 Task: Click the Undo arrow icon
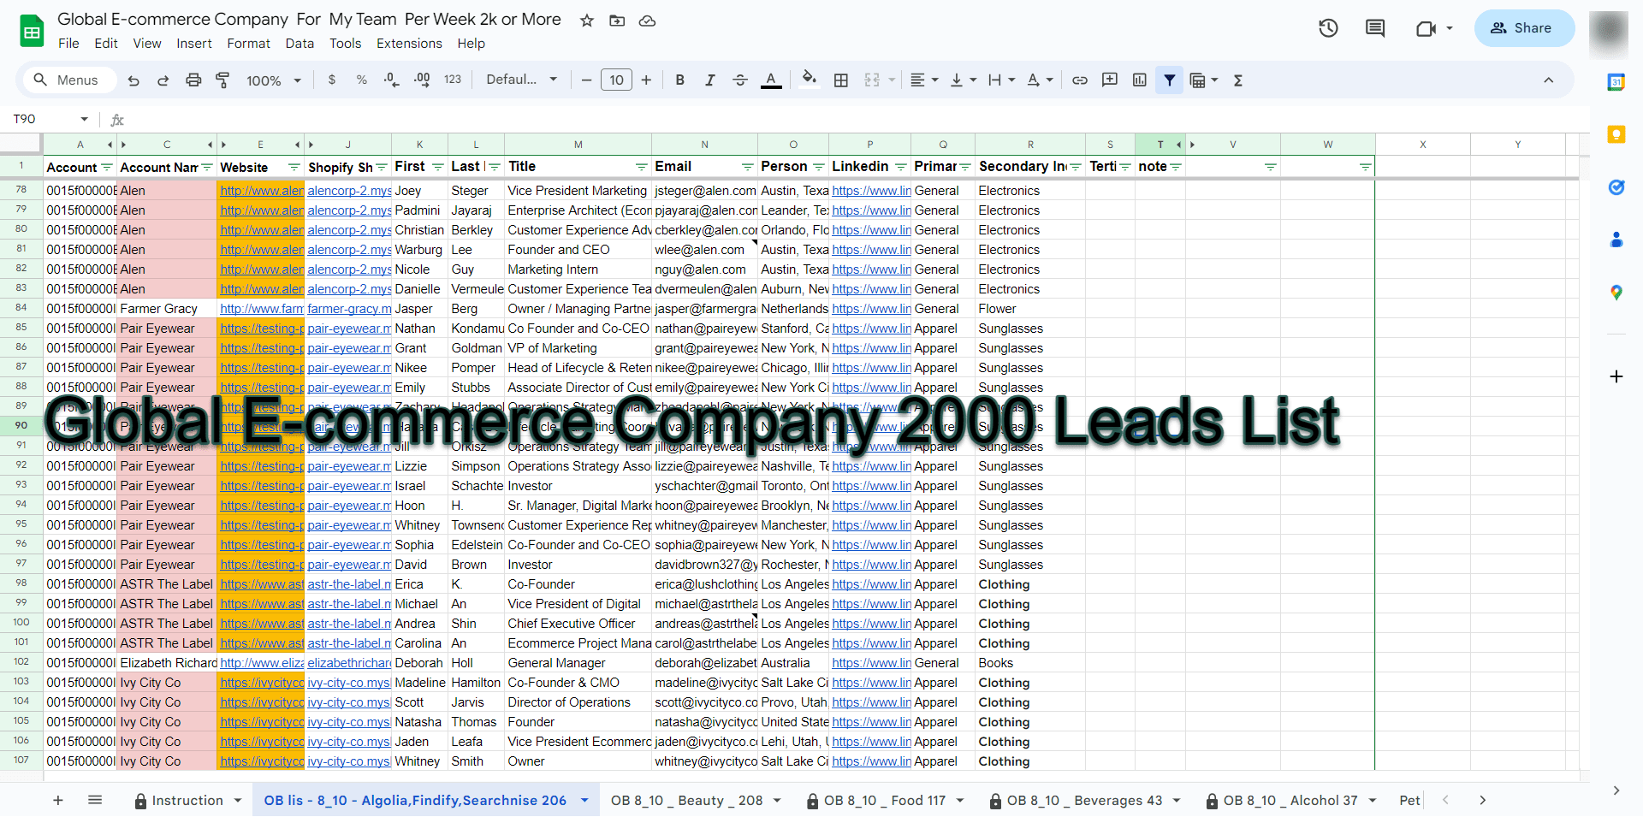[133, 80]
